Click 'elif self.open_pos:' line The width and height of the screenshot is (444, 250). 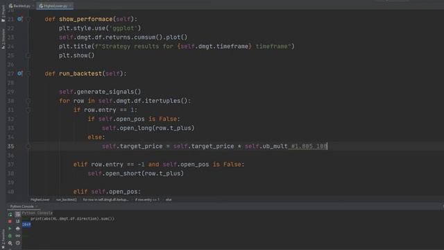click(x=107, y=192)
